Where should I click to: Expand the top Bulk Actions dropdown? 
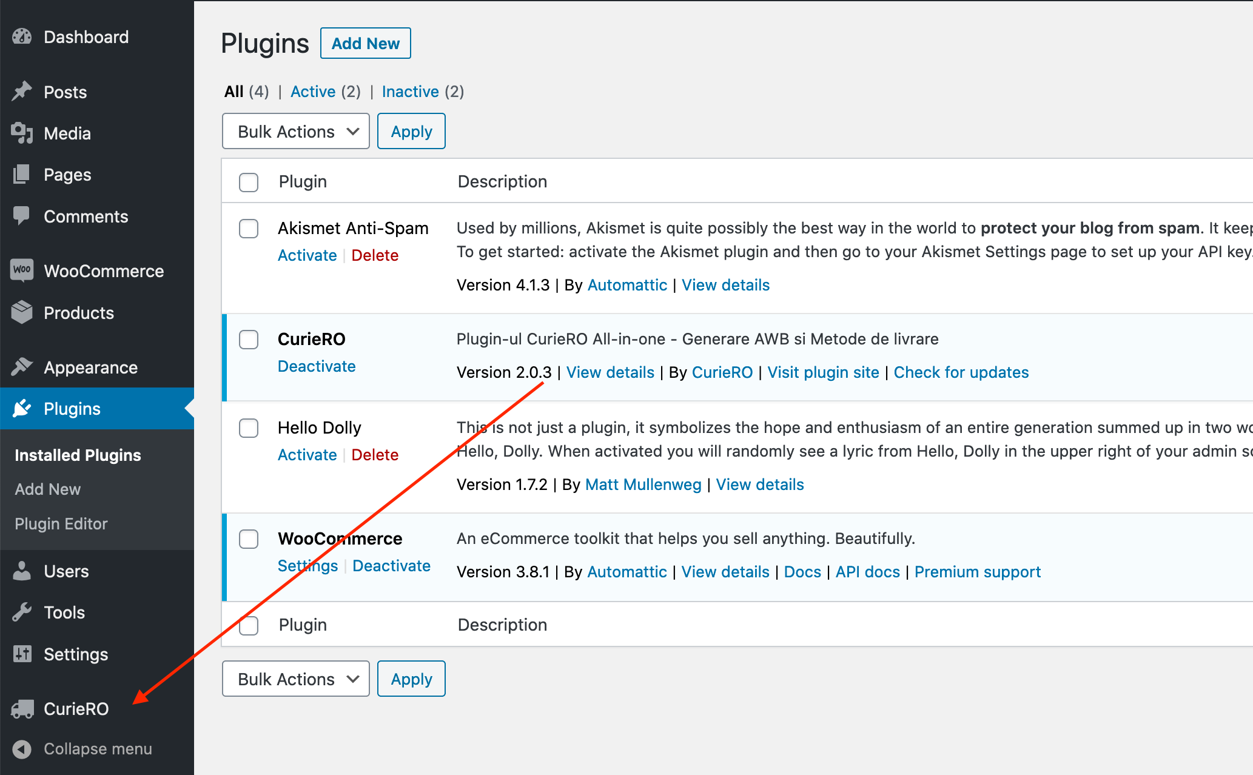tap(296, 132)
